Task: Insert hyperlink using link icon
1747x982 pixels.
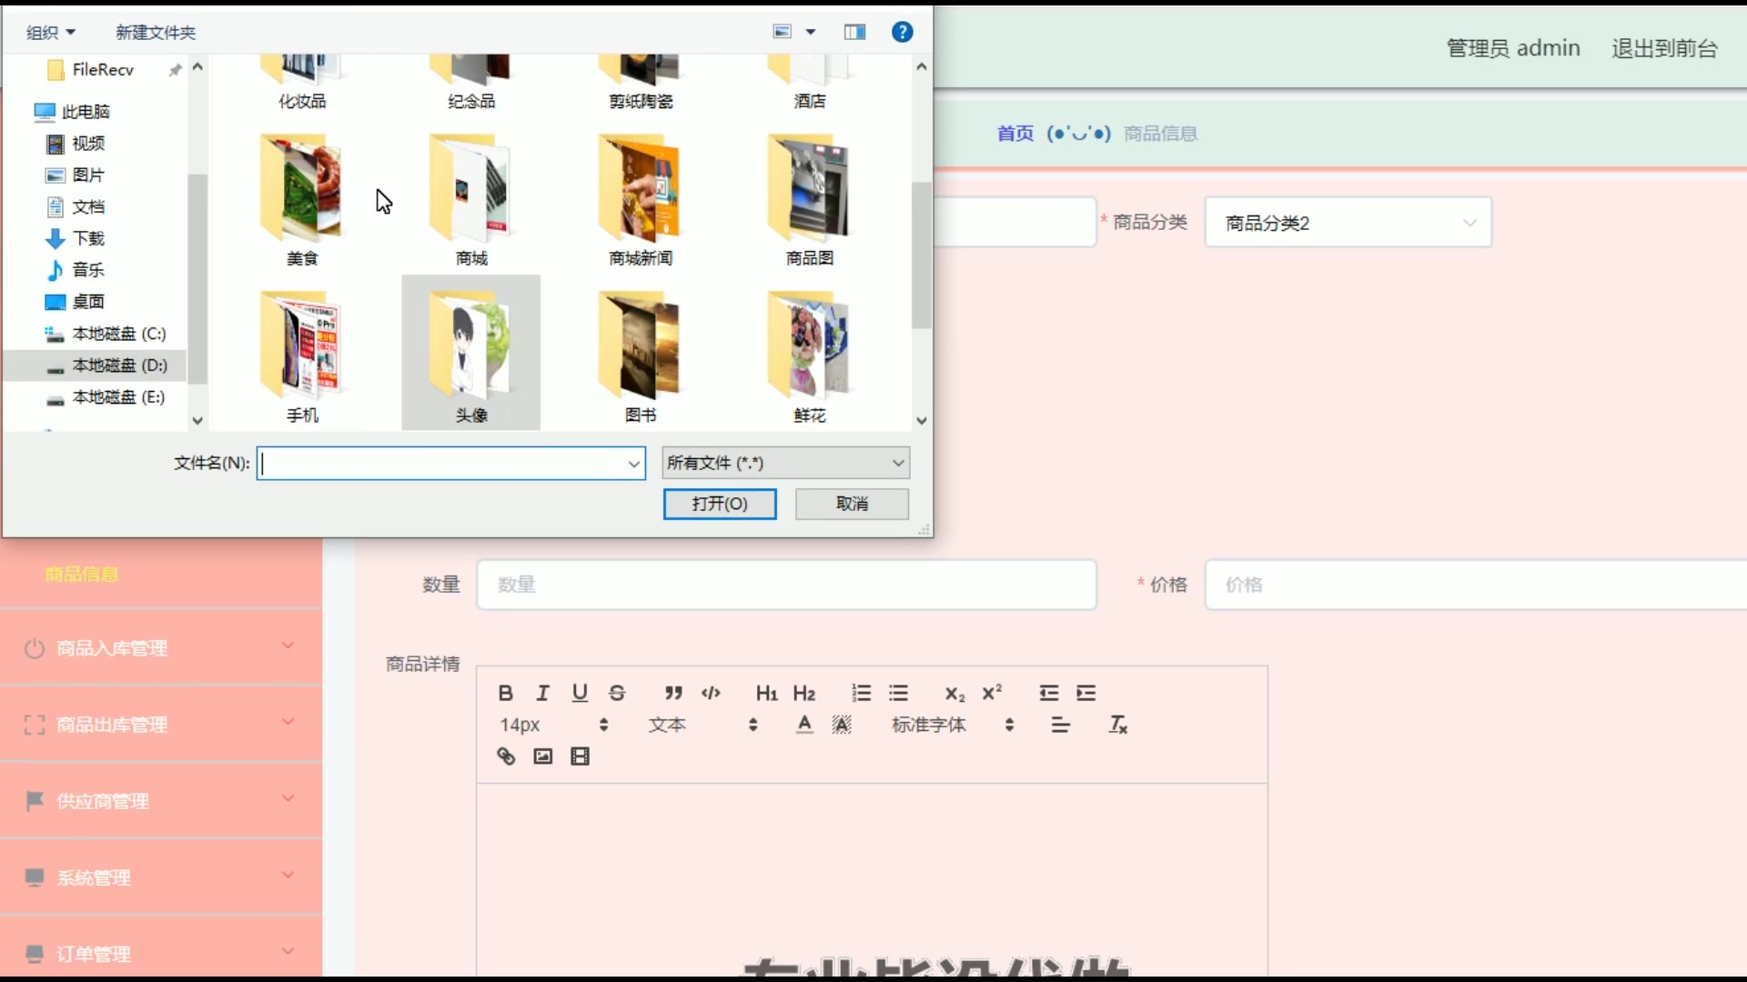Action: (x=506, y=756)
